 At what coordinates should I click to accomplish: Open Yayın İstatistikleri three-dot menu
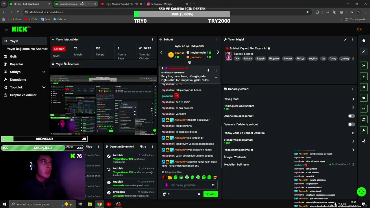[152, 40]
